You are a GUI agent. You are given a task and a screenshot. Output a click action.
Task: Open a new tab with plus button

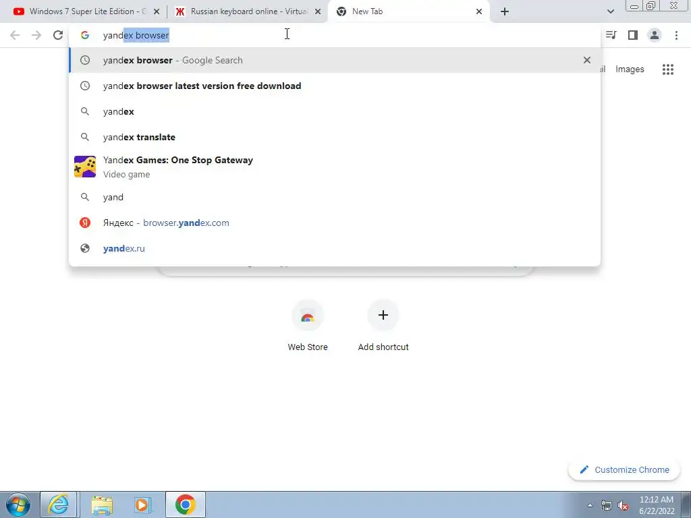505,11
